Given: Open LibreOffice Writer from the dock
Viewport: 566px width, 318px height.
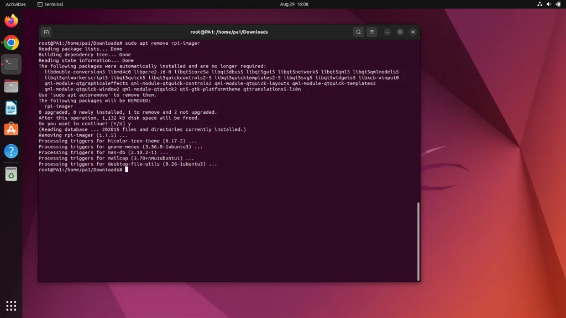Looking at the screenshot, I should pos(11,108).
